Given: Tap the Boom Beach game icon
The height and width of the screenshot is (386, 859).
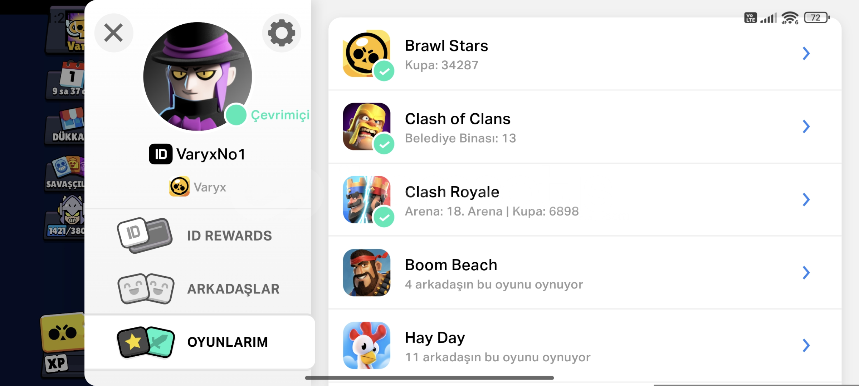Looking at the screenshot, I should [x=366, y=272].
